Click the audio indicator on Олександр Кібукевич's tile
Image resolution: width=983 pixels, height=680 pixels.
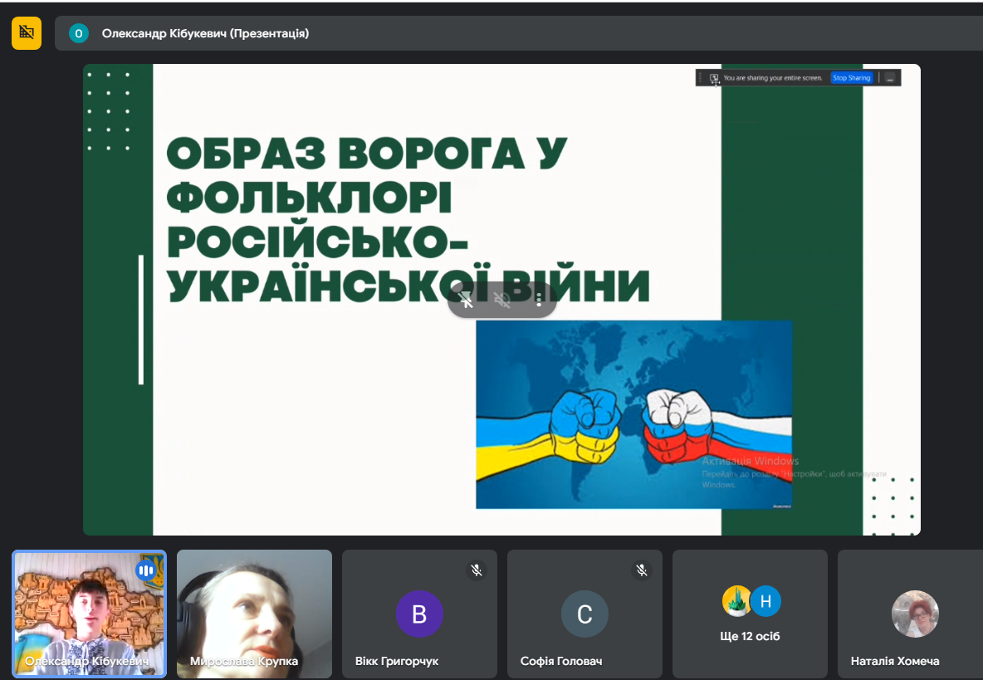coord(146,570)
